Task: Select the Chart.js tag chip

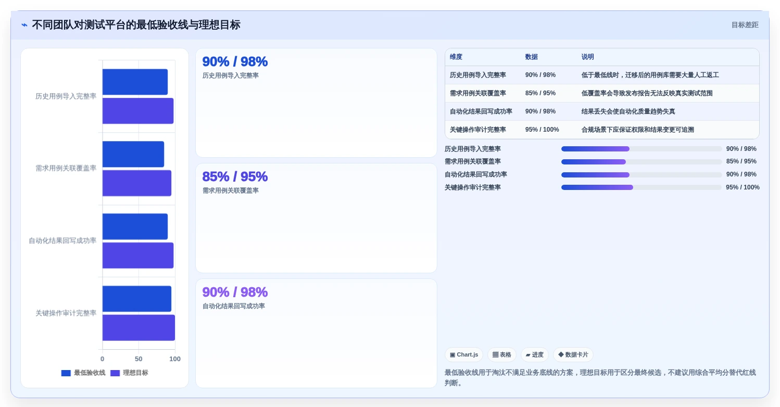Action: tap(464, 355)
